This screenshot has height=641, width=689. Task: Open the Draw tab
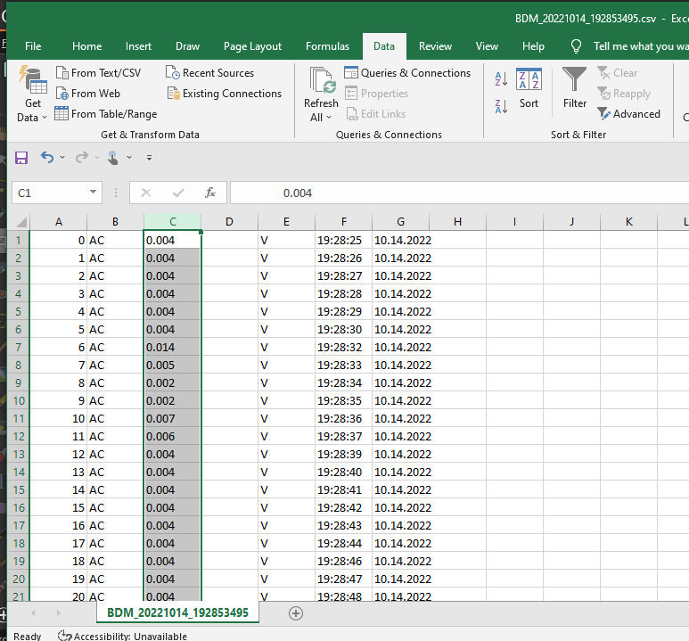(188, 46)
